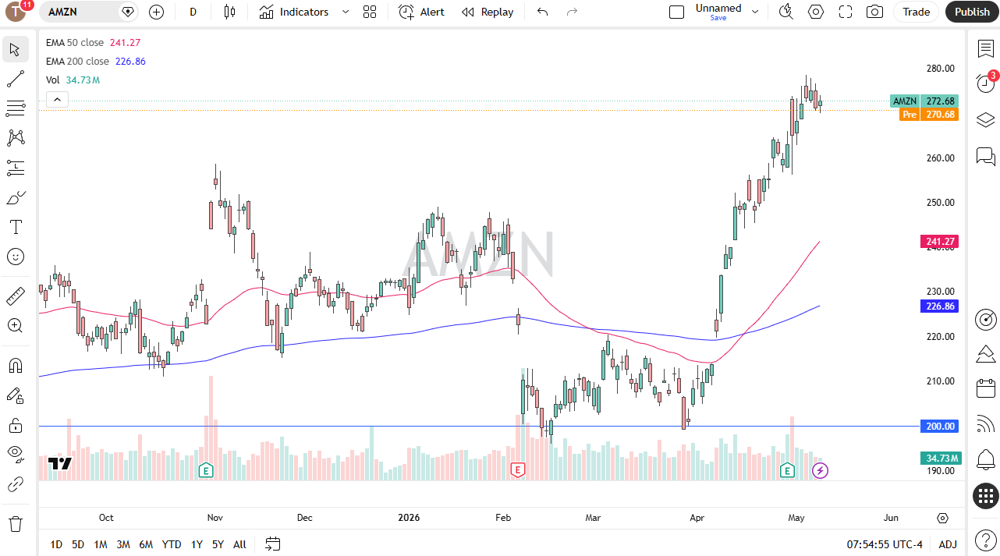
Task: Open the emoji icons tool
Action: tap(15, 257)
